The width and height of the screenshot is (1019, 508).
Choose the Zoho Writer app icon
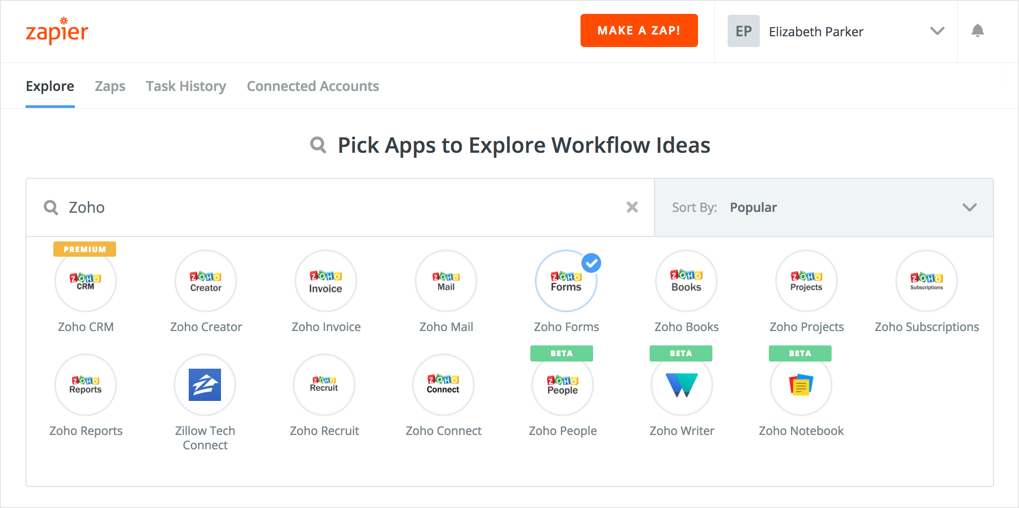click(682, 385)
